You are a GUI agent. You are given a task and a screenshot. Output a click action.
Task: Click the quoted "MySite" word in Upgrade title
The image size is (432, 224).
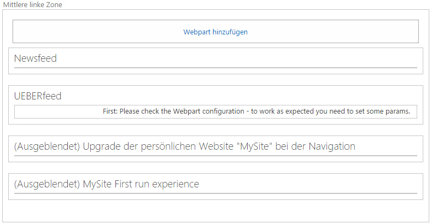(256, 146)
